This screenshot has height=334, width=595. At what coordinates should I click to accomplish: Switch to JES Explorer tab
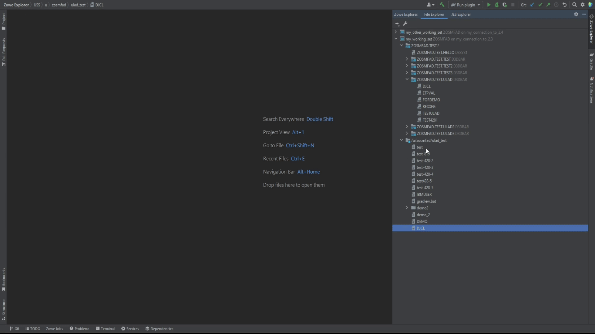(461, 15)
